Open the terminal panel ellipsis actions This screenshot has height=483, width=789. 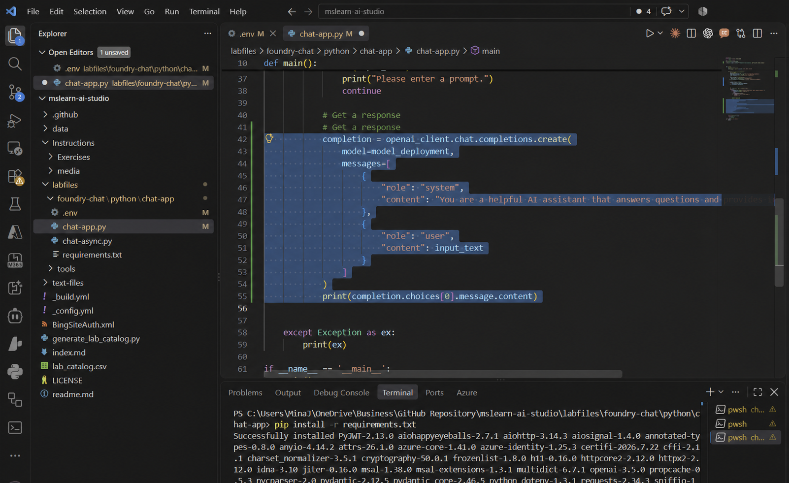click(x=735, y=392)
